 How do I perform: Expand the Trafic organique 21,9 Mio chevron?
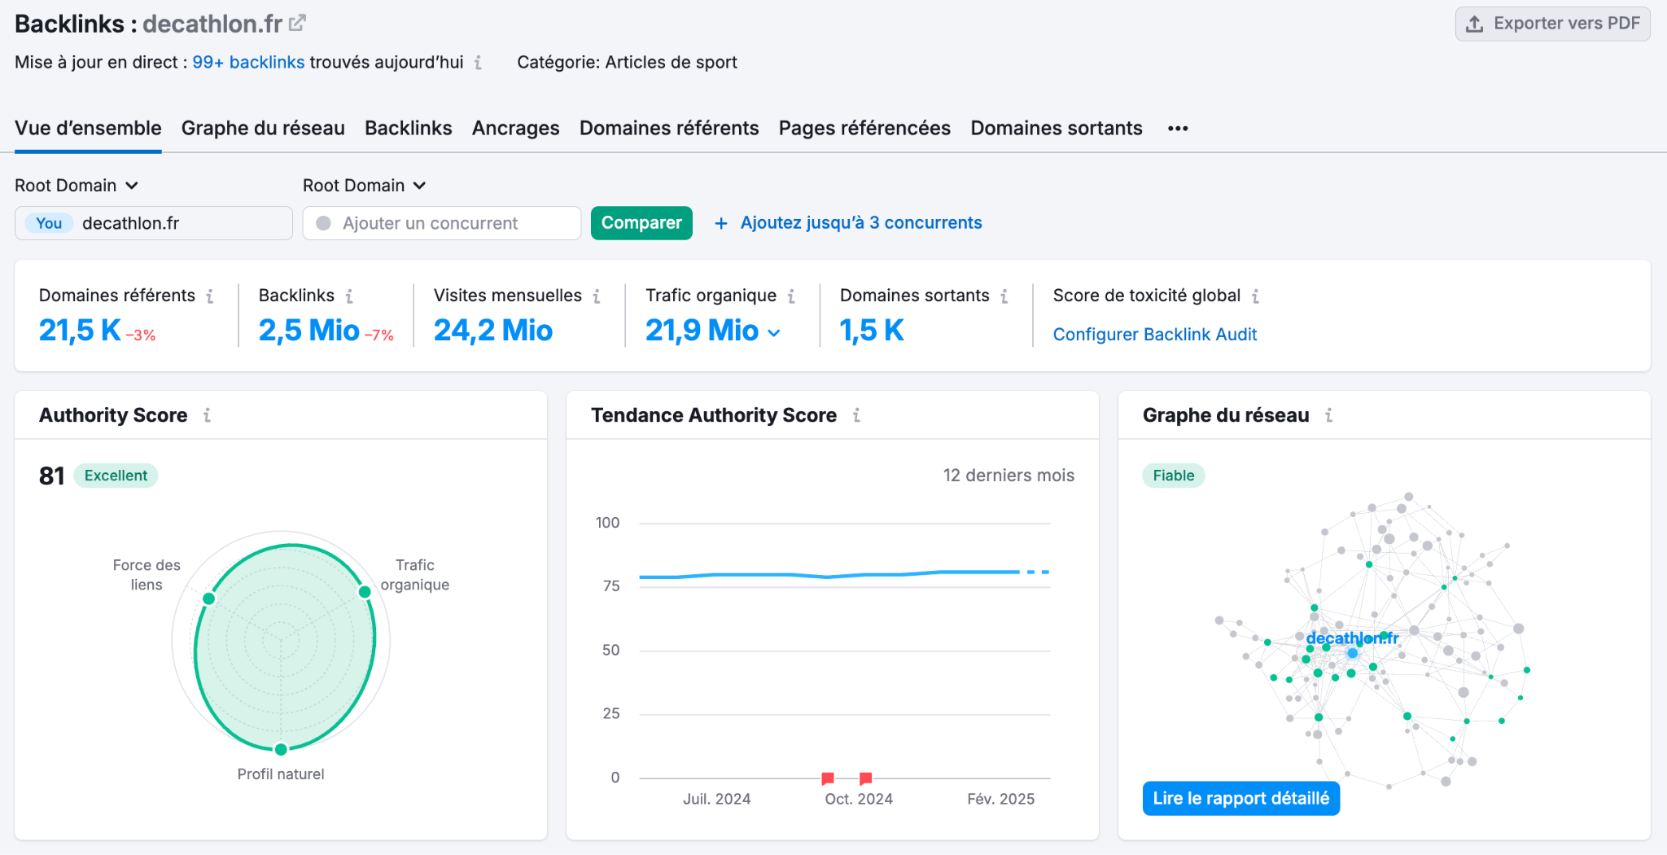[774, 332]
